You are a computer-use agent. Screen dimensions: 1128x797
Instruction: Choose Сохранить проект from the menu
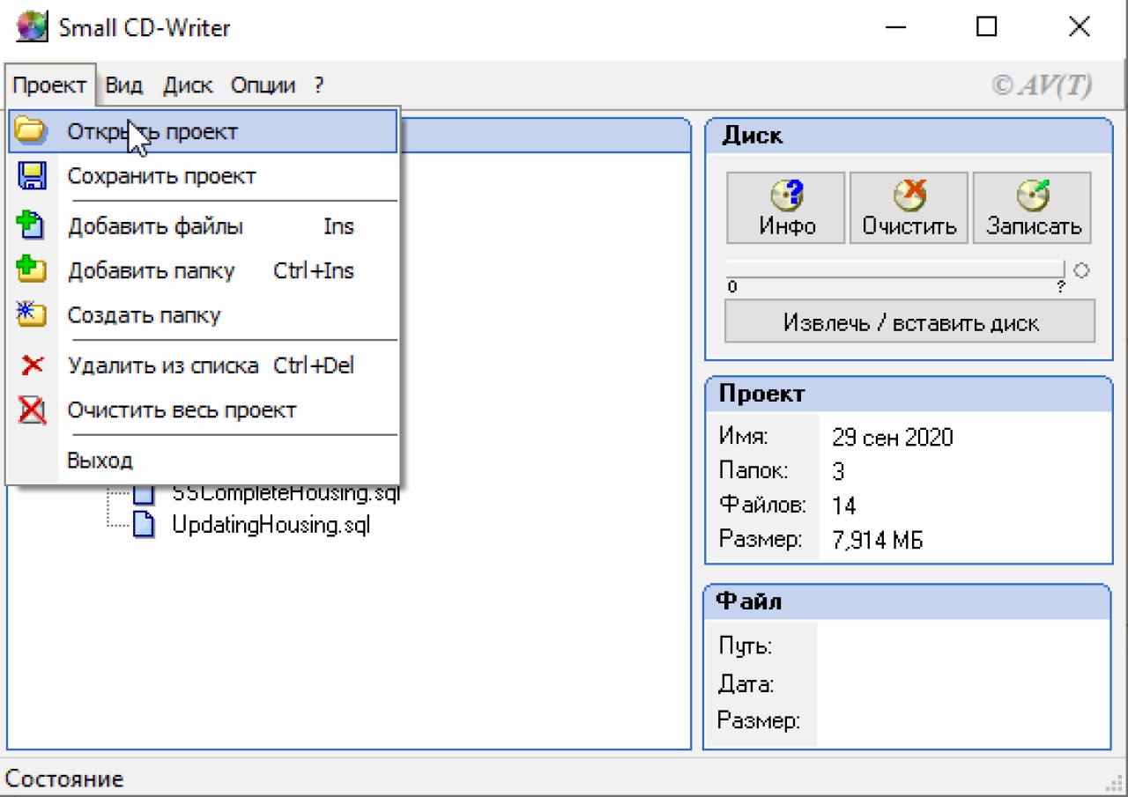203,176
